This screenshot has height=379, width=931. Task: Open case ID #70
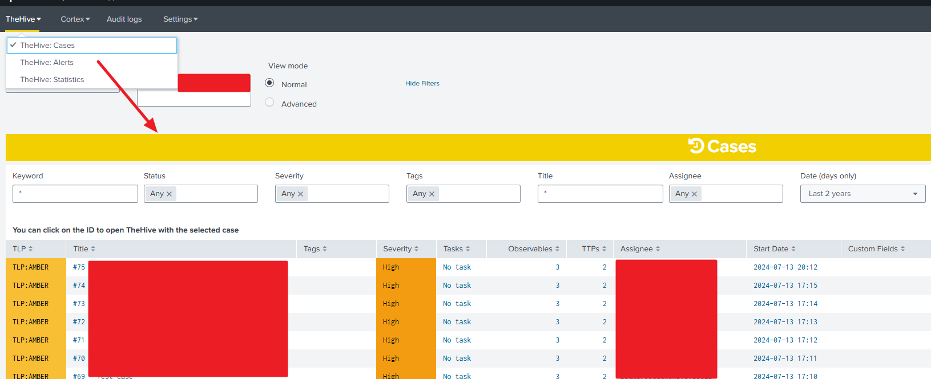(79, 358)
